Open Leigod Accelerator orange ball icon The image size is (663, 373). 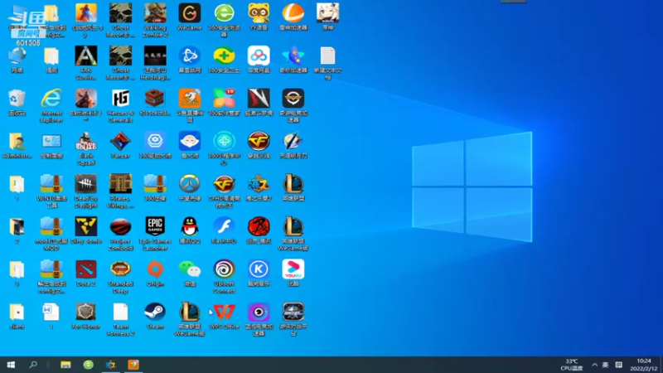click(293, 17)
